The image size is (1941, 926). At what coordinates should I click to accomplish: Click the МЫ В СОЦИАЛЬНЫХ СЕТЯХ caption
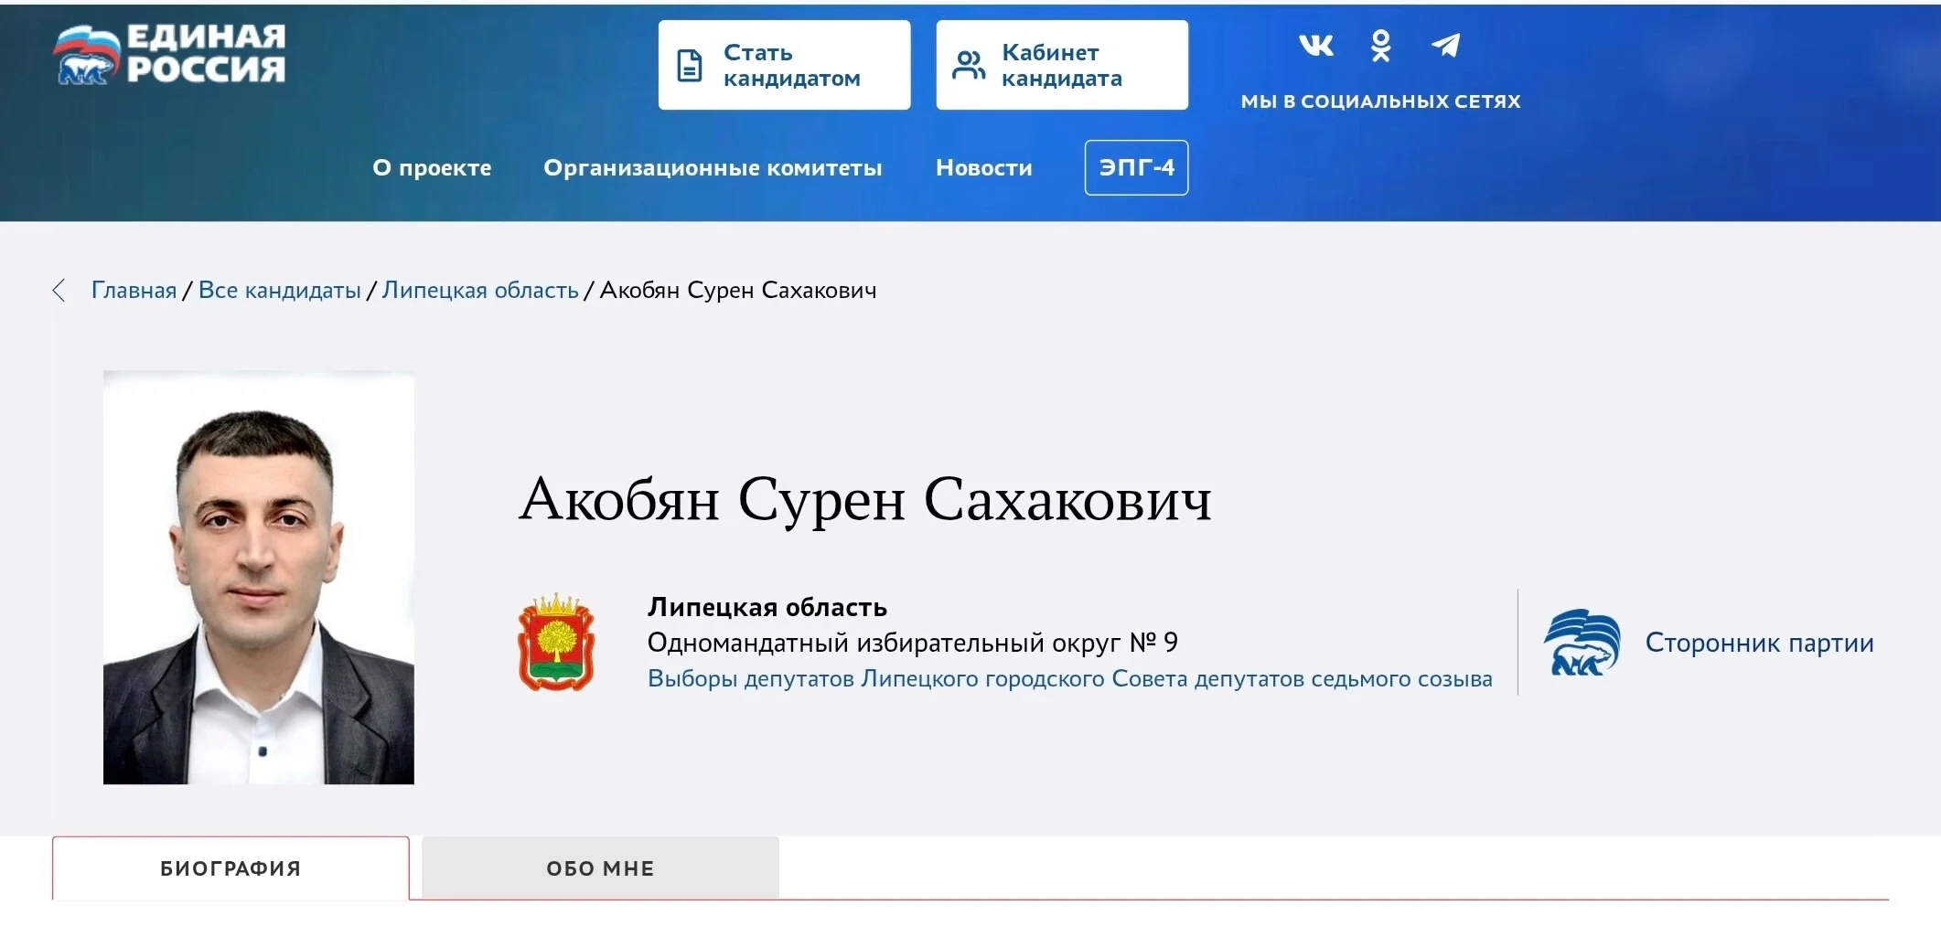coord(1380,101)
